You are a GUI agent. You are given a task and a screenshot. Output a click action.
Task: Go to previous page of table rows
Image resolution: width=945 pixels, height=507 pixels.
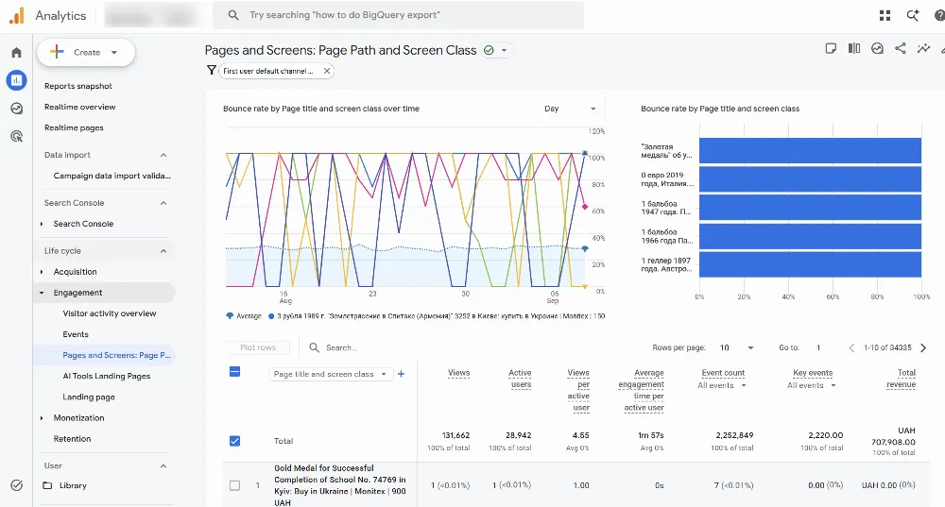coord(851,347)
